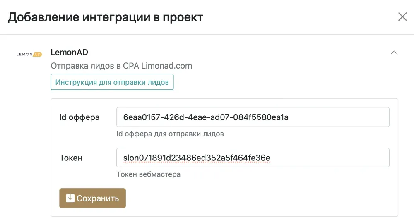
Task: Focus the Id оффера input field
Action: pos(253,117)
